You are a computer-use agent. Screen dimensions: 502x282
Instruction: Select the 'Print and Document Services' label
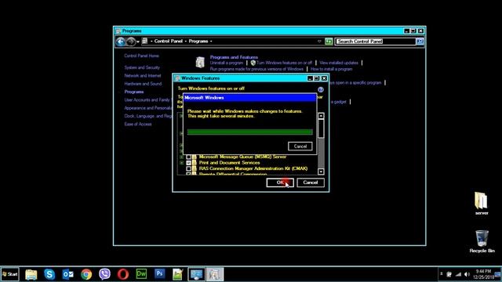click(x=229, y=162)
